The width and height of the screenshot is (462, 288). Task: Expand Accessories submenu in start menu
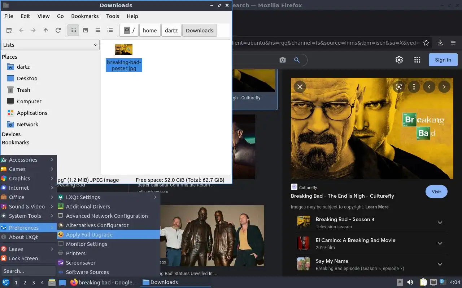29,160
